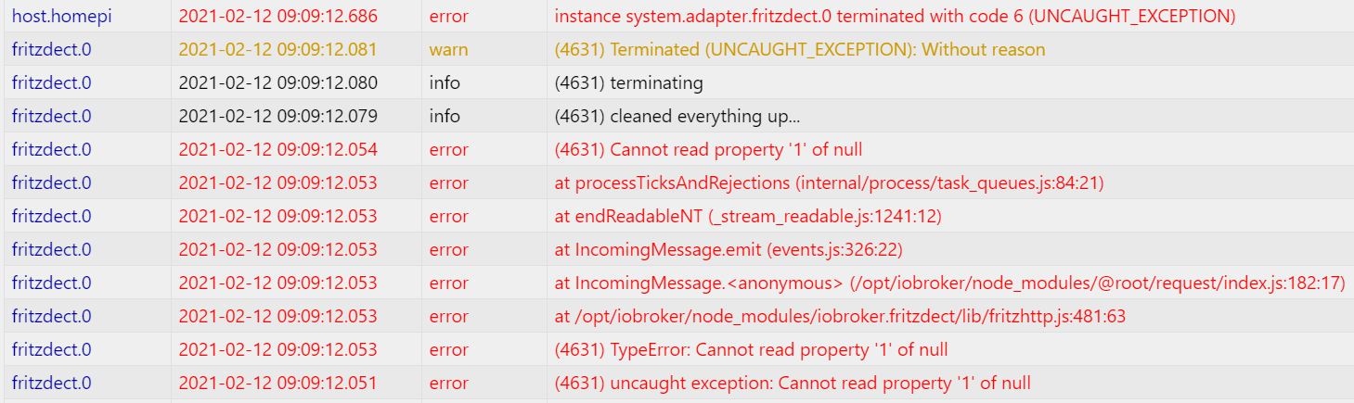Select the 'cleaned everything up...' message
Screen dimensions: 1354x403
click(677, 116)
